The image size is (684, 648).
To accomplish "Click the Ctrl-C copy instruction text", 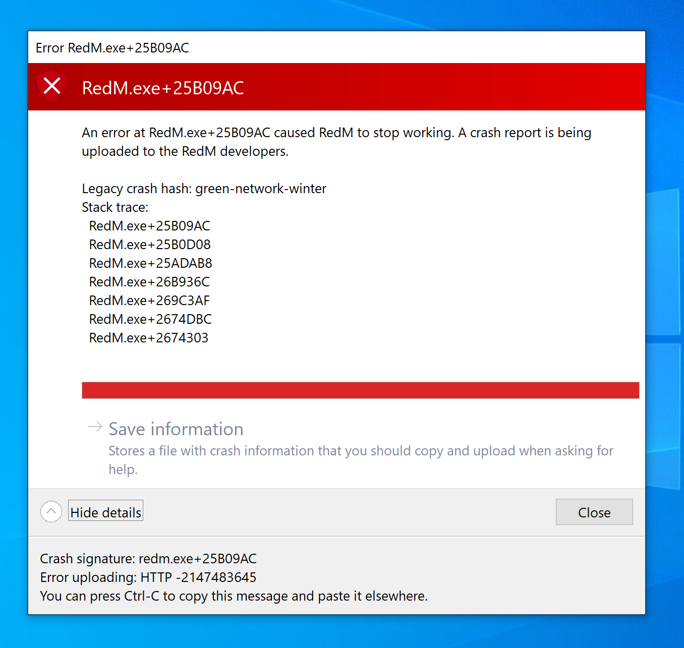I will pos(234,596).
